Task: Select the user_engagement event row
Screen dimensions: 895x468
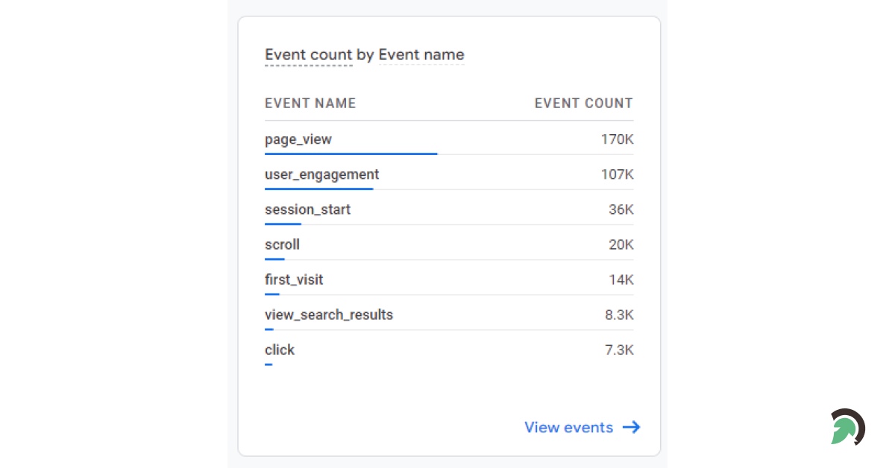Action: [x=321, y=174]
